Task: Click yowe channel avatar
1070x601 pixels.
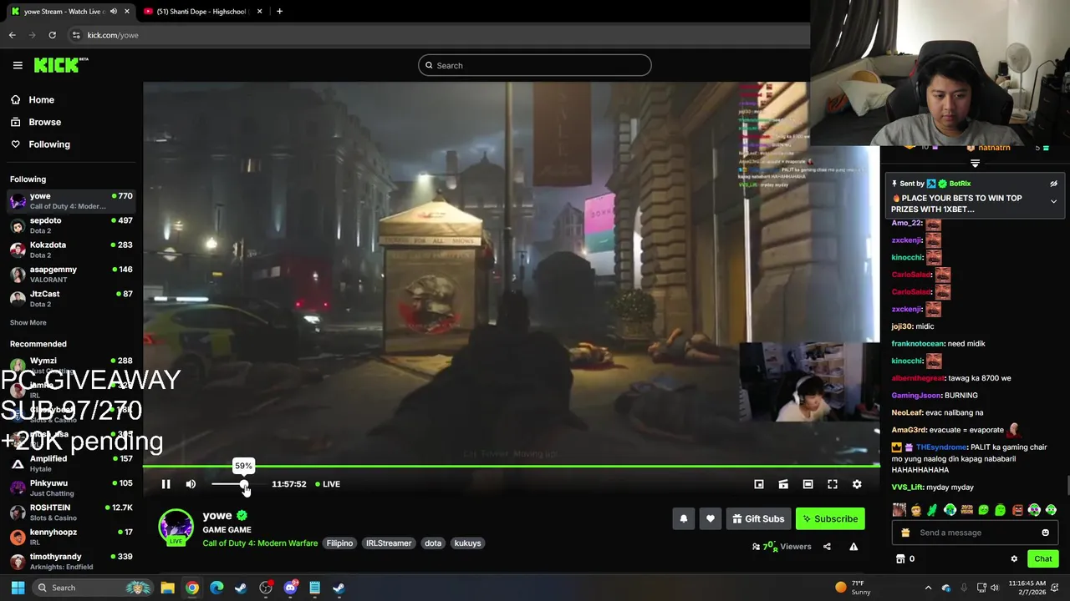Action: click(x=176, y=528)
